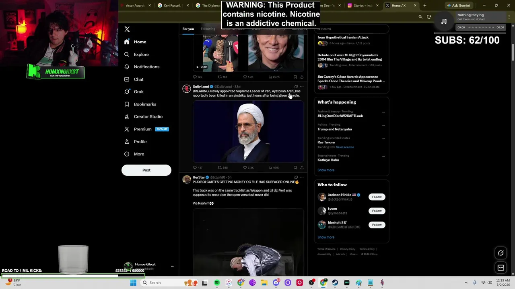Repost the Daily Loud post

coord(222,168)
